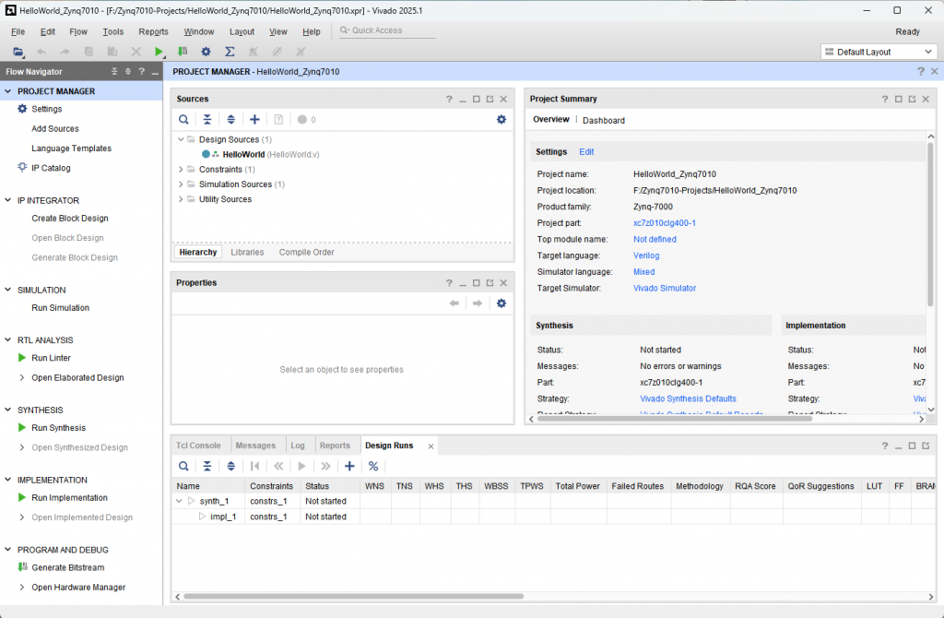This screenshot has height=618, width=944.
Task: Click the green Run toolbar arrow
Action: pyautogui.click(x=159, y=52)
